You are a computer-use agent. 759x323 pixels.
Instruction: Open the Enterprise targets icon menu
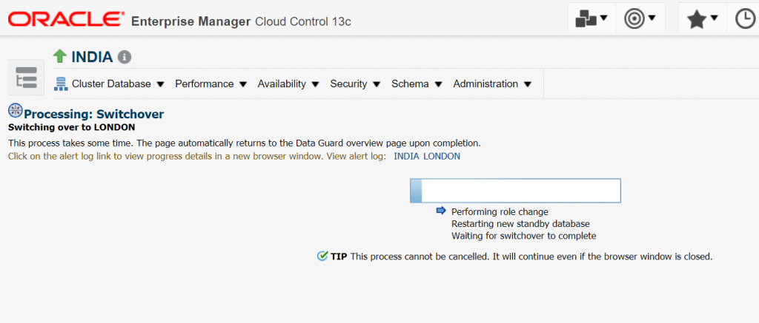(591, 18)
